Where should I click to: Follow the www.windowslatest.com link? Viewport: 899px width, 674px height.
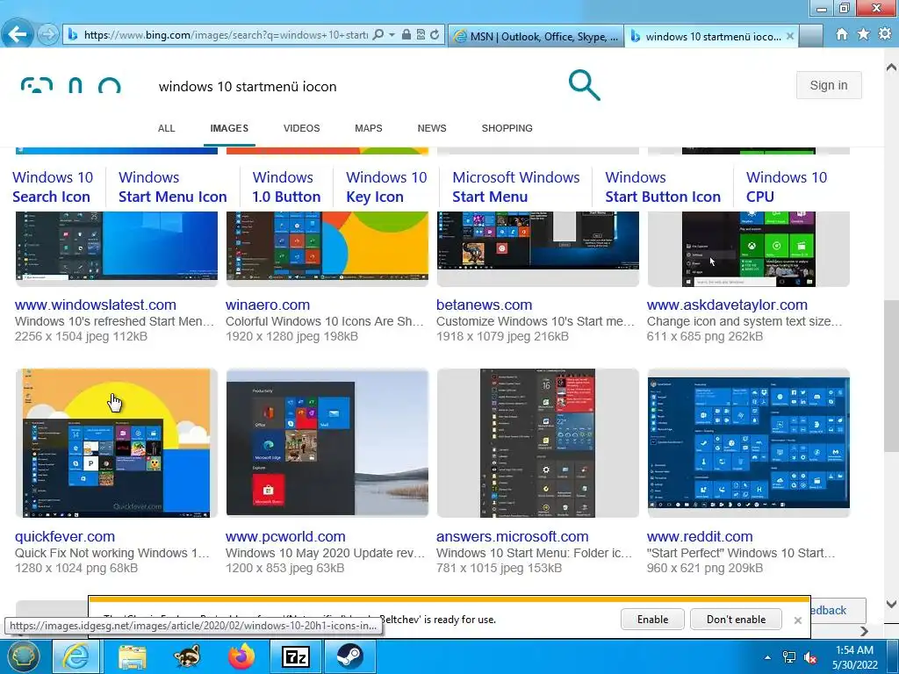tap(95, 305)
